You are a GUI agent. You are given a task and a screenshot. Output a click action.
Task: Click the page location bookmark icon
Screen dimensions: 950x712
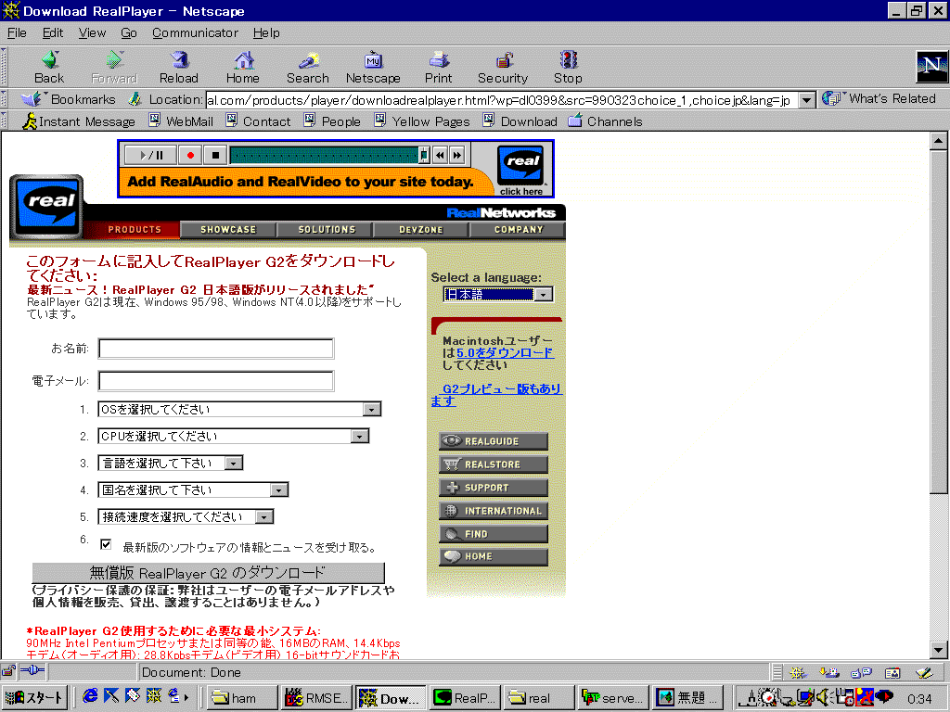[x=135, y=98]
